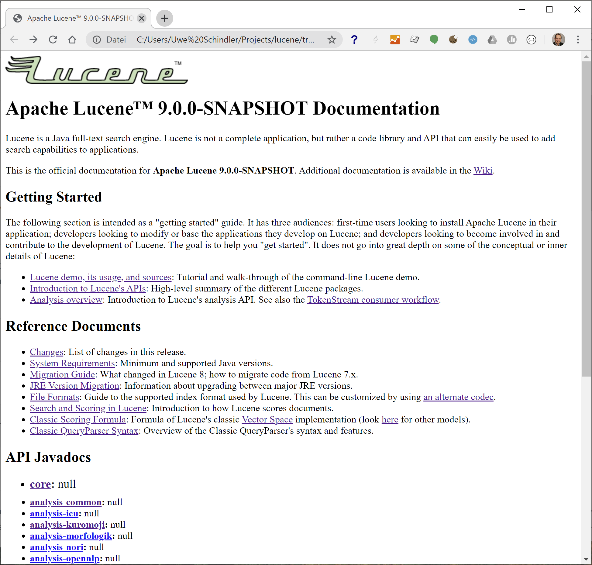Click the API Javadocs heading
The image size is (592, 565).
coord(48,457)
